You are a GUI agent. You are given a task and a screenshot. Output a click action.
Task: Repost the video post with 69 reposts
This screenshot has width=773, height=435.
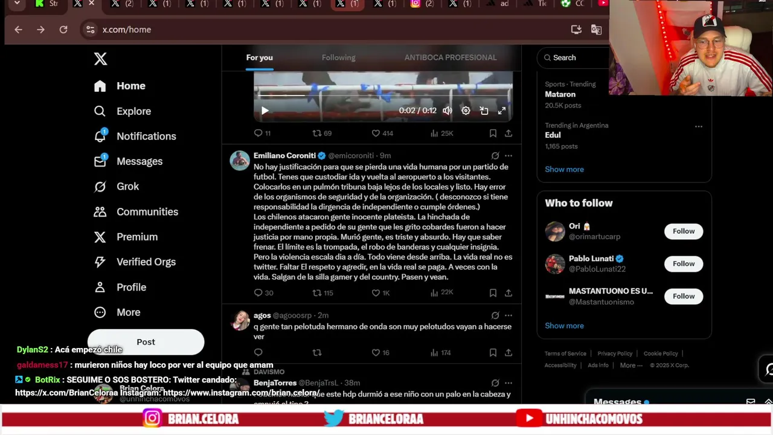tap(321, 133)
